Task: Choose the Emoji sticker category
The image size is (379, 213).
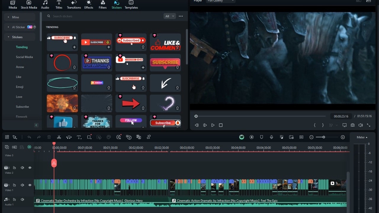Action: point(19,87)
